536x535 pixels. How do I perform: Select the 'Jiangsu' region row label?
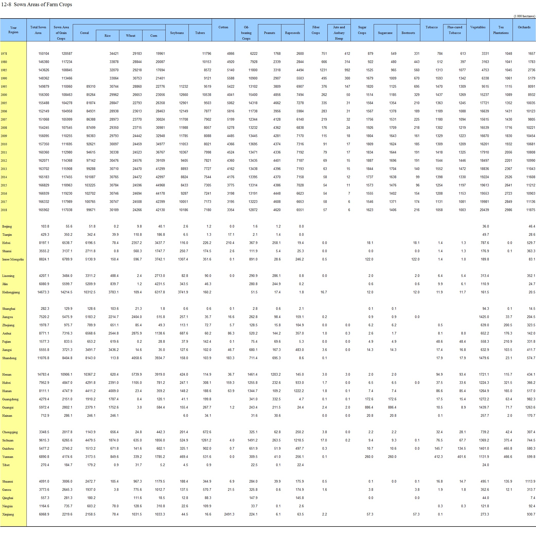tap(7, 317)
